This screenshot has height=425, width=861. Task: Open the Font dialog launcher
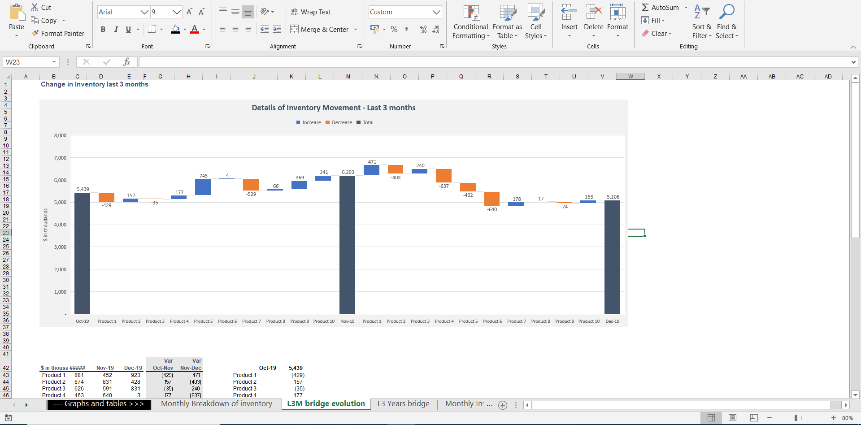pos(208,46)
